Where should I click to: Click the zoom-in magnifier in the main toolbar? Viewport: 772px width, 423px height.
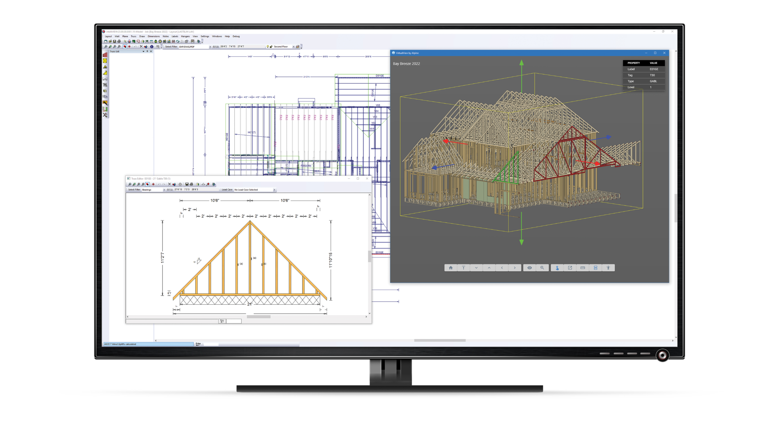tap(106, 47)
